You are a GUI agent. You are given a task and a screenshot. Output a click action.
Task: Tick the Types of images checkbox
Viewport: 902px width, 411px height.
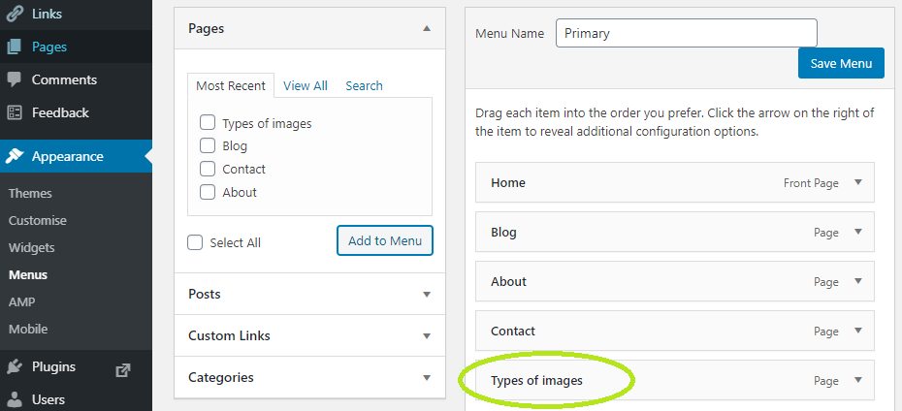(x=208, y=122)
